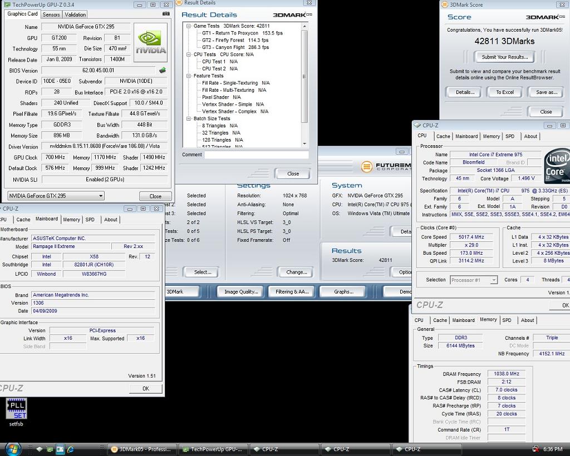
Task: Open the setfsb desktop icon
Action: [x=16, y=412]
